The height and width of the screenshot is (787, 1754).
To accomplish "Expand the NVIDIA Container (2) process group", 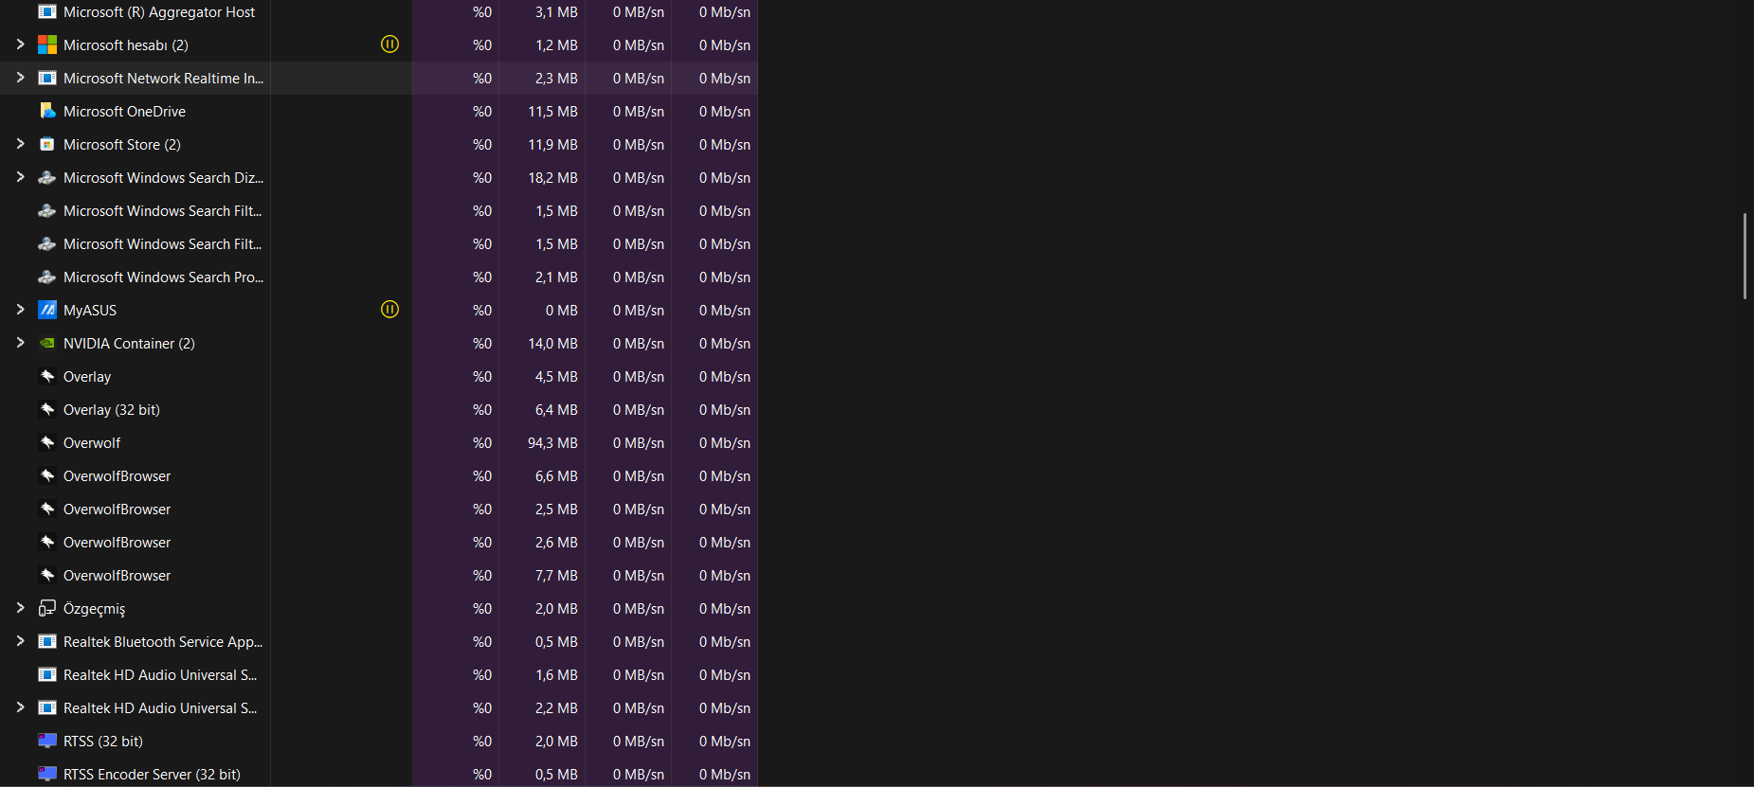I will [21, 343].
